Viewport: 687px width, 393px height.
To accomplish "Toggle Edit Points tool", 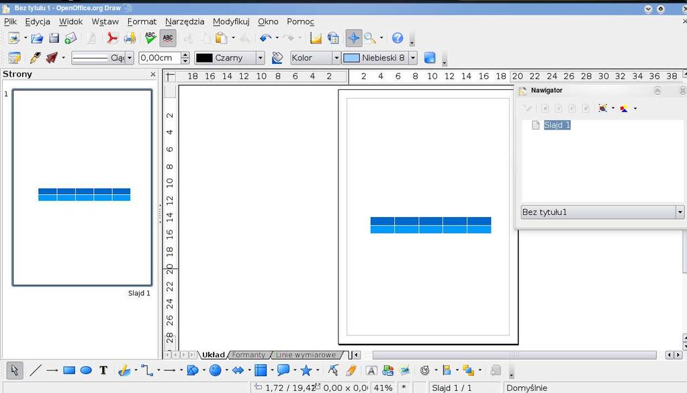I will (x=333, y=371).
